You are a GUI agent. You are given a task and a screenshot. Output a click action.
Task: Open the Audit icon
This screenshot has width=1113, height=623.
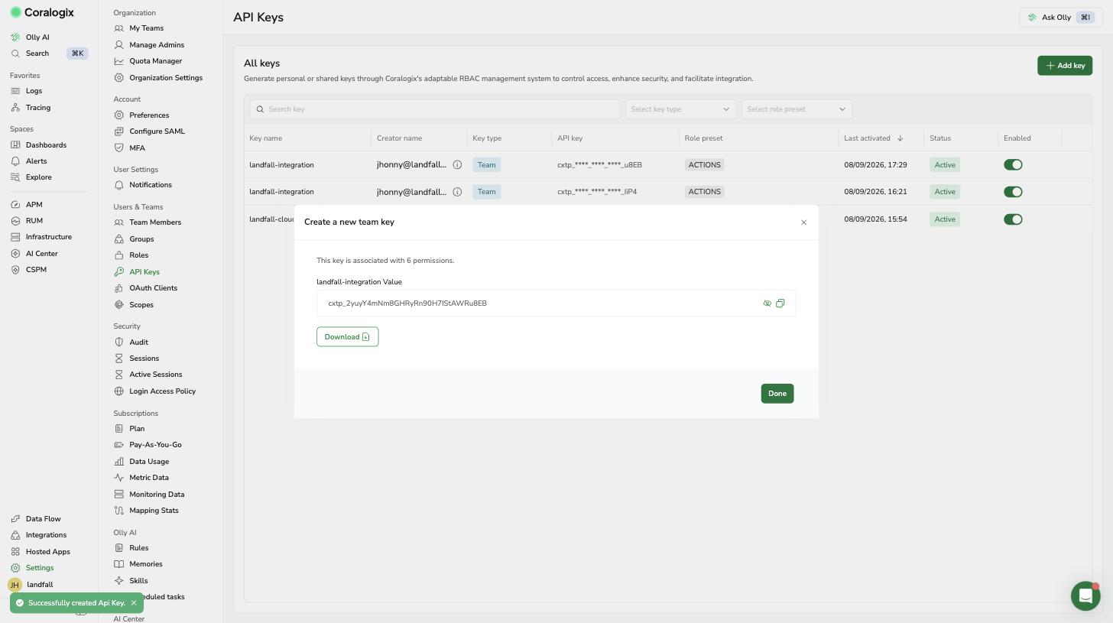pos(118,342)
